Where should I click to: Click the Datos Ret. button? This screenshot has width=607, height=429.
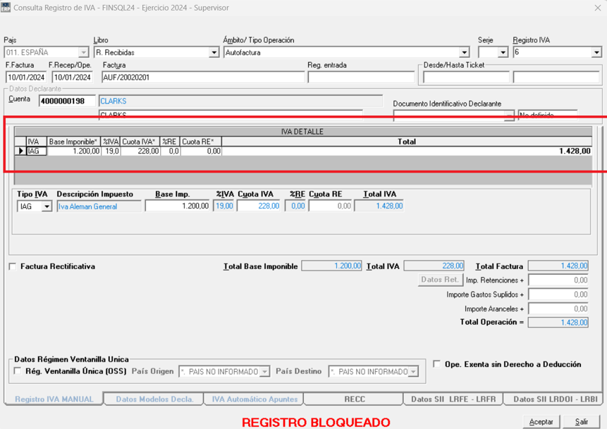point(440,280)
